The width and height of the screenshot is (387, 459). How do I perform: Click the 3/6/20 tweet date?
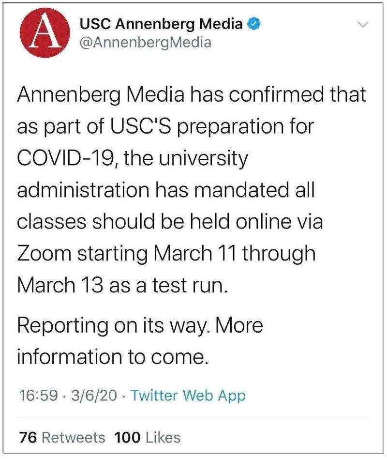click(93, 395)
